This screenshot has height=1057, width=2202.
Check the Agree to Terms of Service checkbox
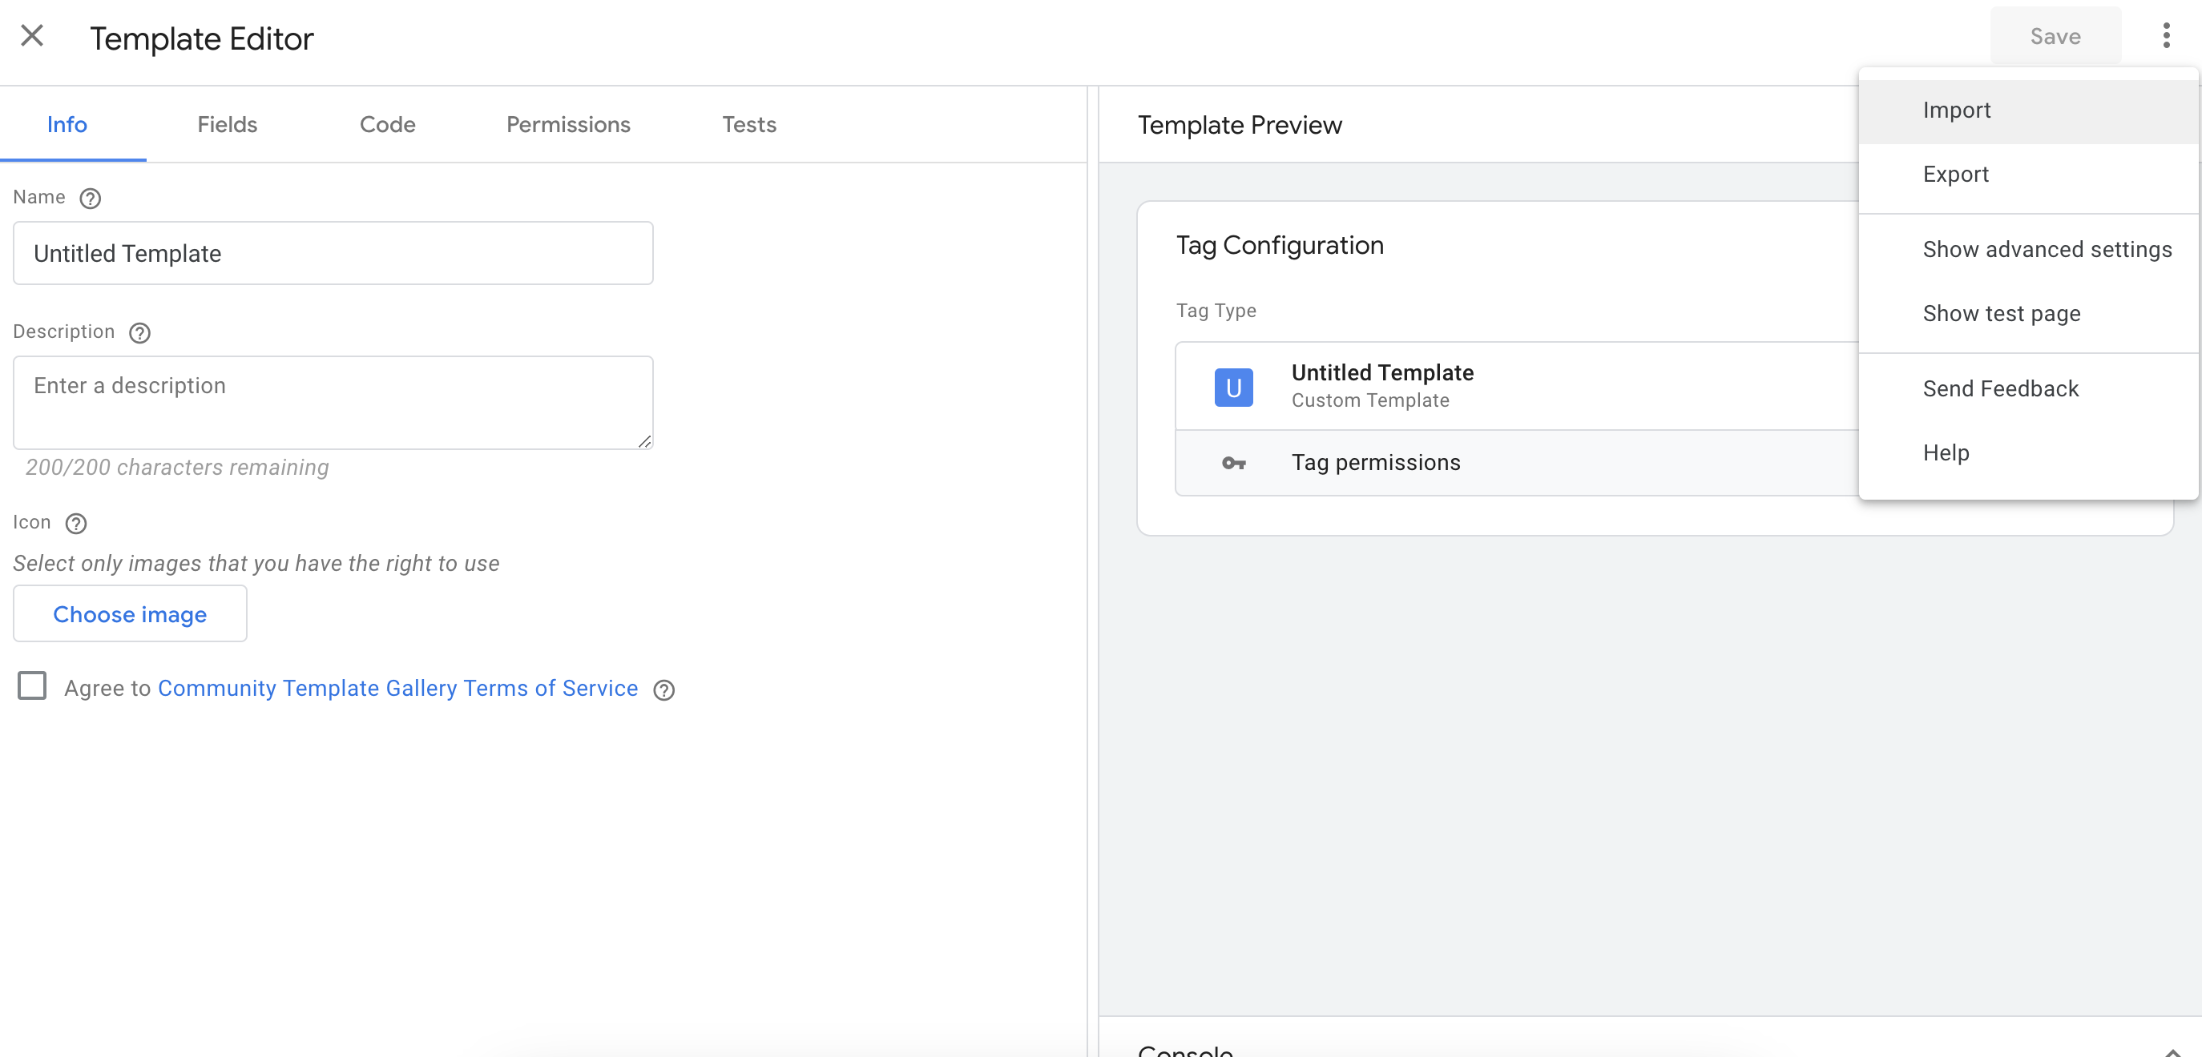(33, 686)
